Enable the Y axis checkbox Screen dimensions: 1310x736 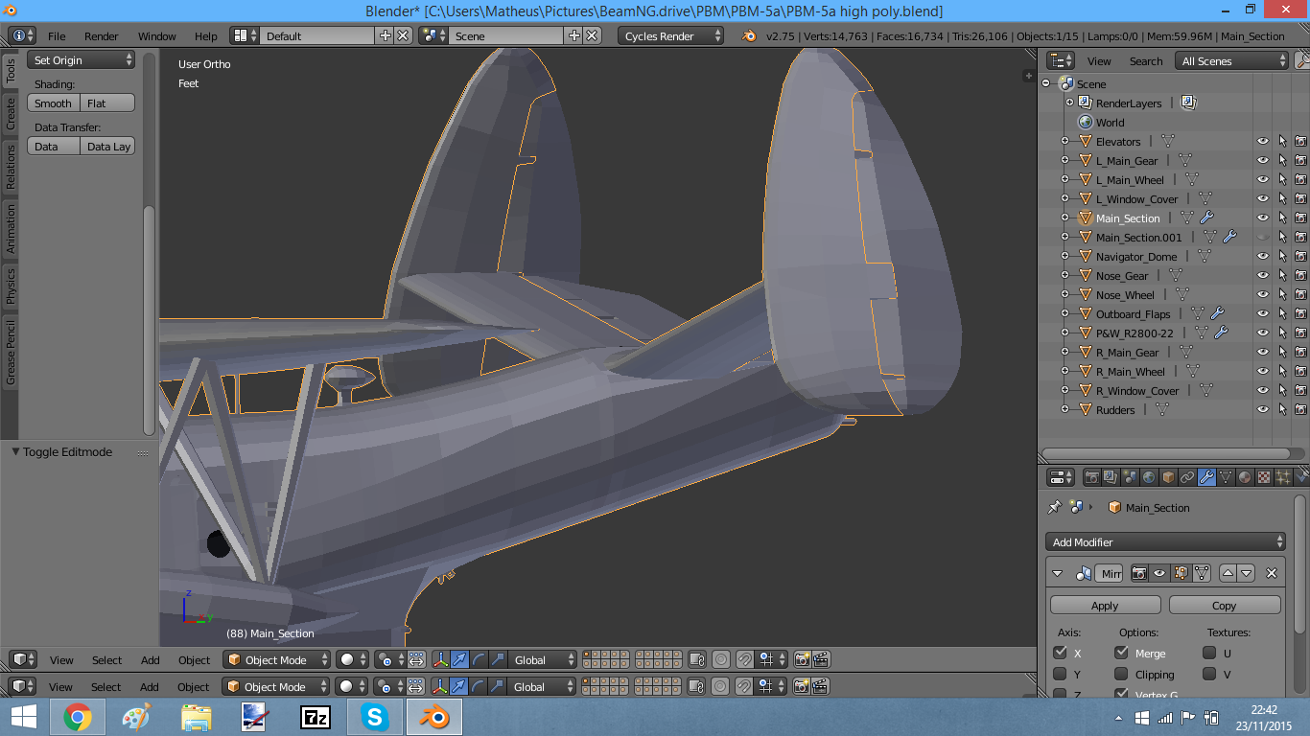point(1060,674)
